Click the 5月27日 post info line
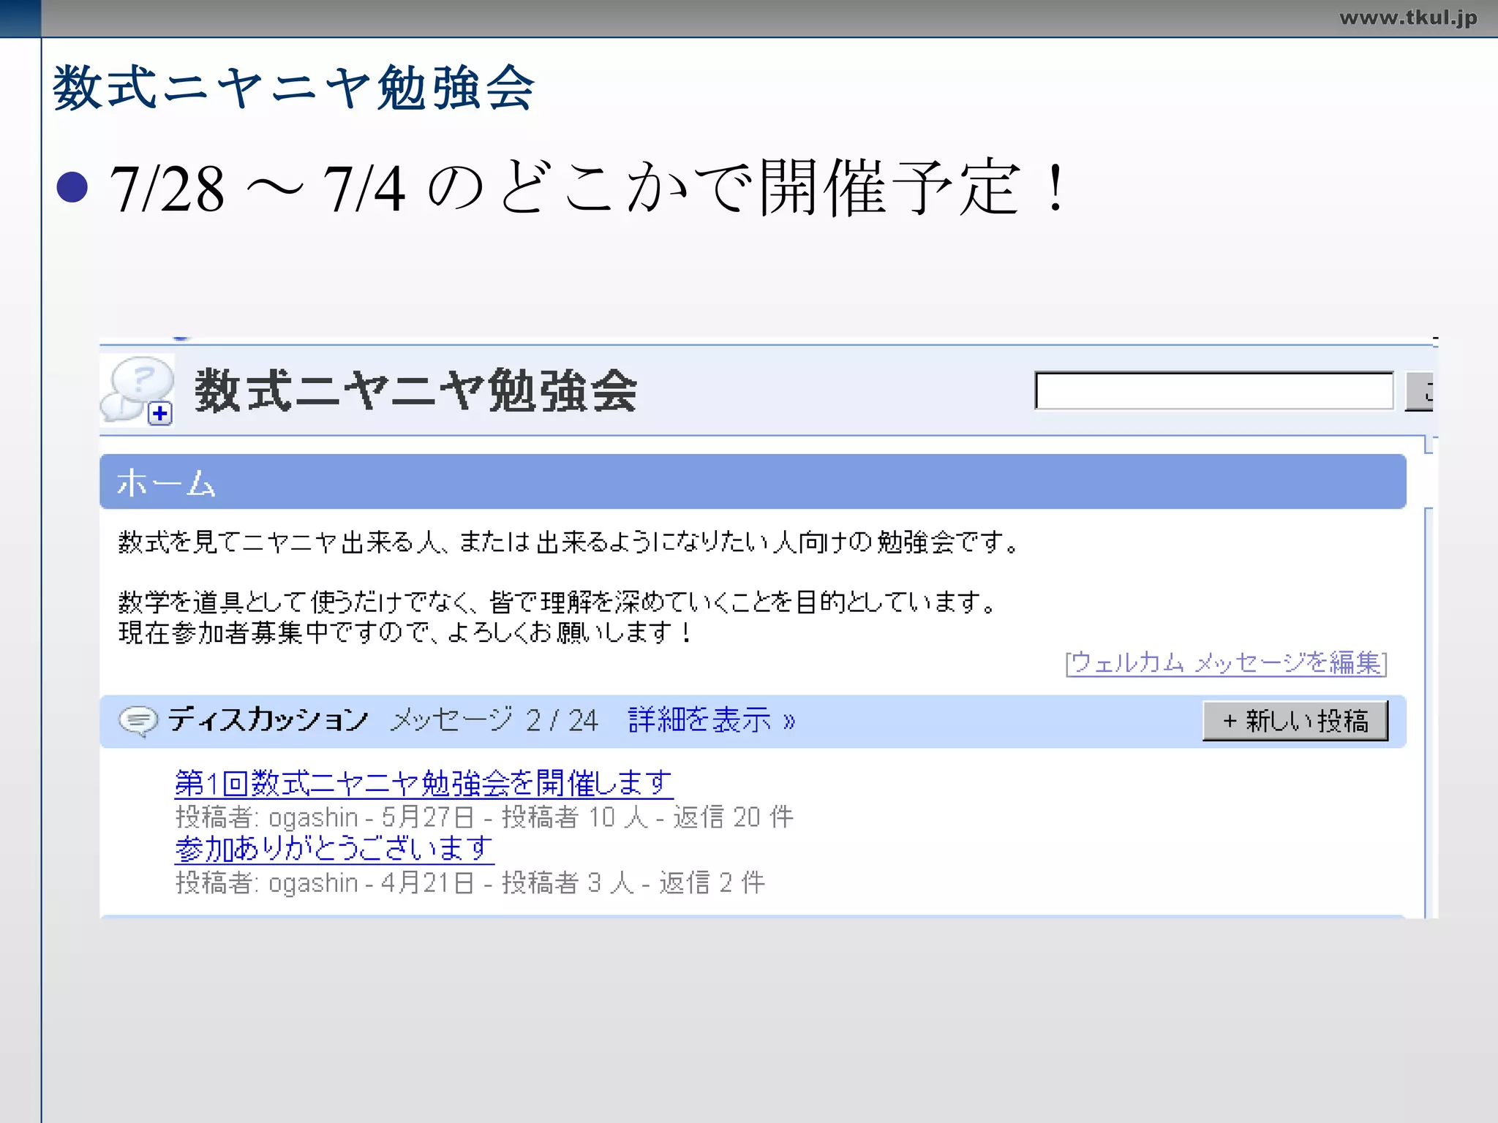 (x=484, y=817)
